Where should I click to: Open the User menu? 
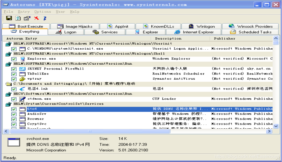tap(60, 12)
